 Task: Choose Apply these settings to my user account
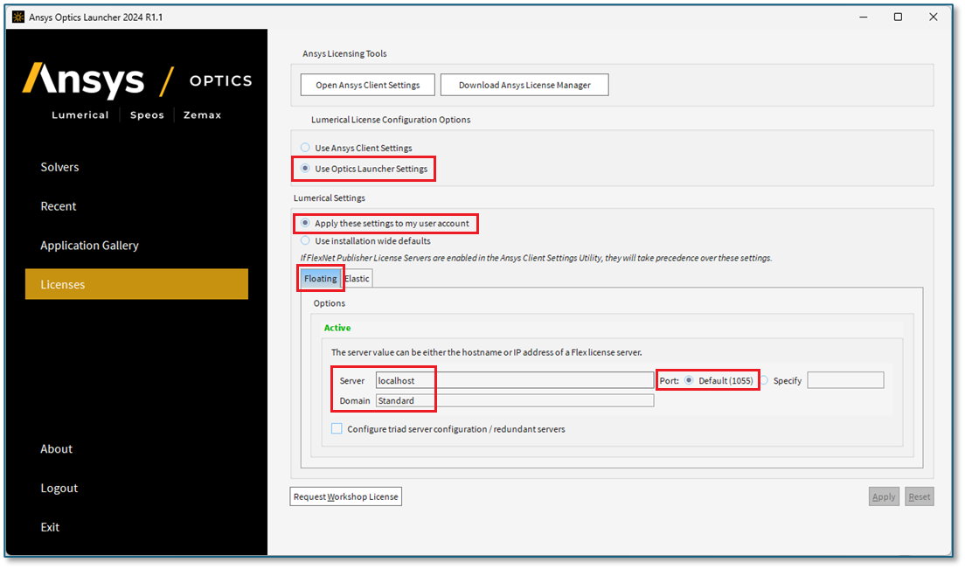click(305, 223)
